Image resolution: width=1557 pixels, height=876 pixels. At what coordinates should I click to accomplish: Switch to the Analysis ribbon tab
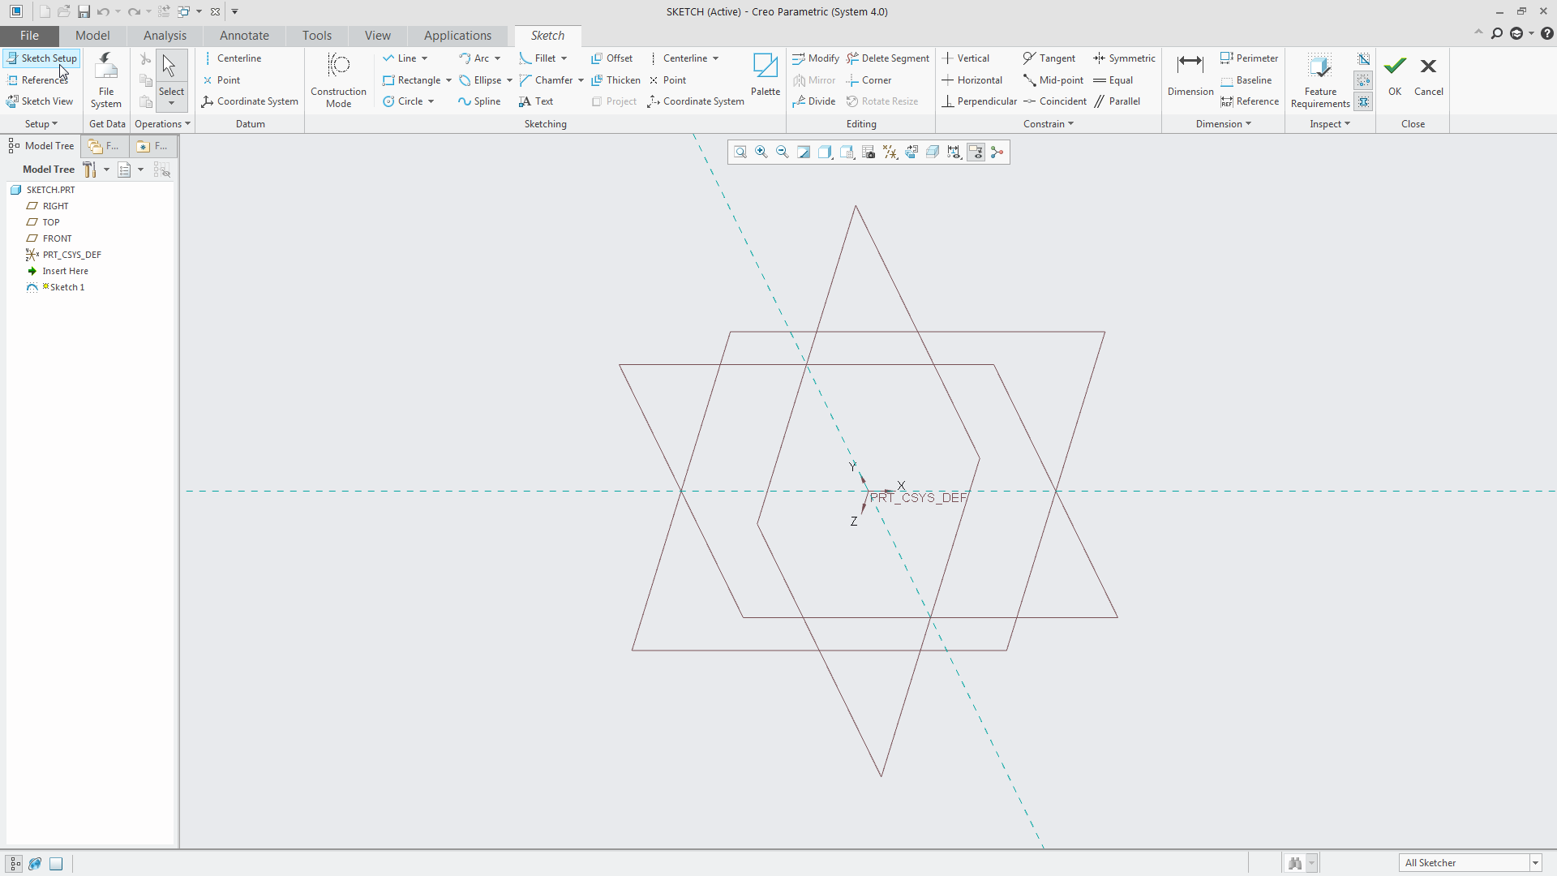(165, 36)
